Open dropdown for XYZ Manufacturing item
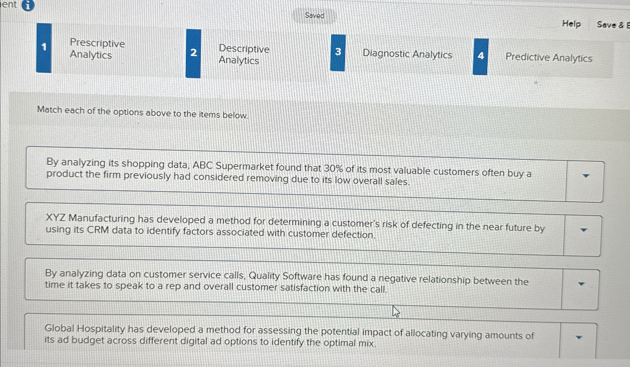The width and height of the screenshot is (630, 367). click(x=583, y=230)
